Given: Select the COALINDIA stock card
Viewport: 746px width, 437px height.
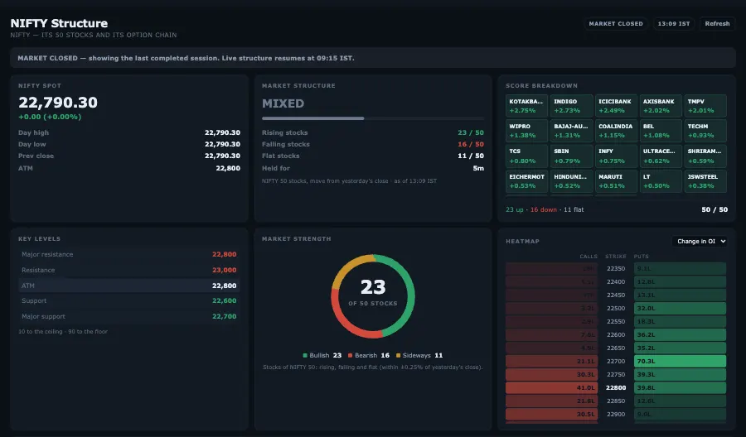Looking at the screenshot, I should tap(616, 131).
